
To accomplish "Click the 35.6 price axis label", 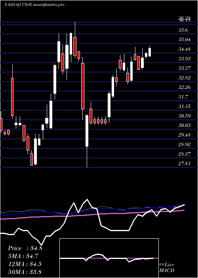I will click(183, 30).
